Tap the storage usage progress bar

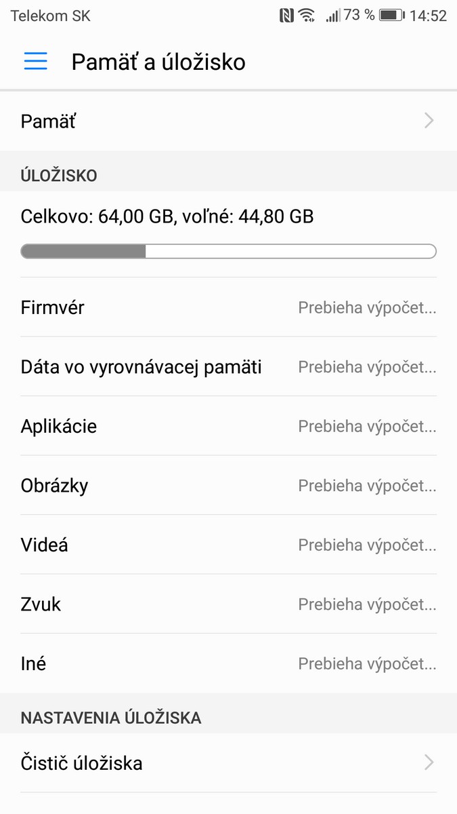[x=228, y=252]
